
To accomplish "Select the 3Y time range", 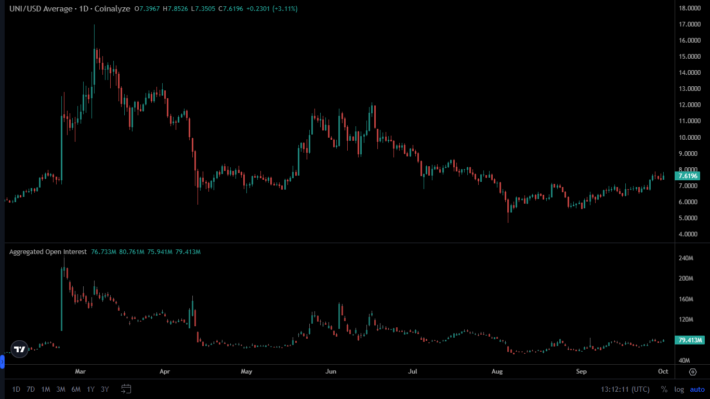I will [x=105, y=389].
